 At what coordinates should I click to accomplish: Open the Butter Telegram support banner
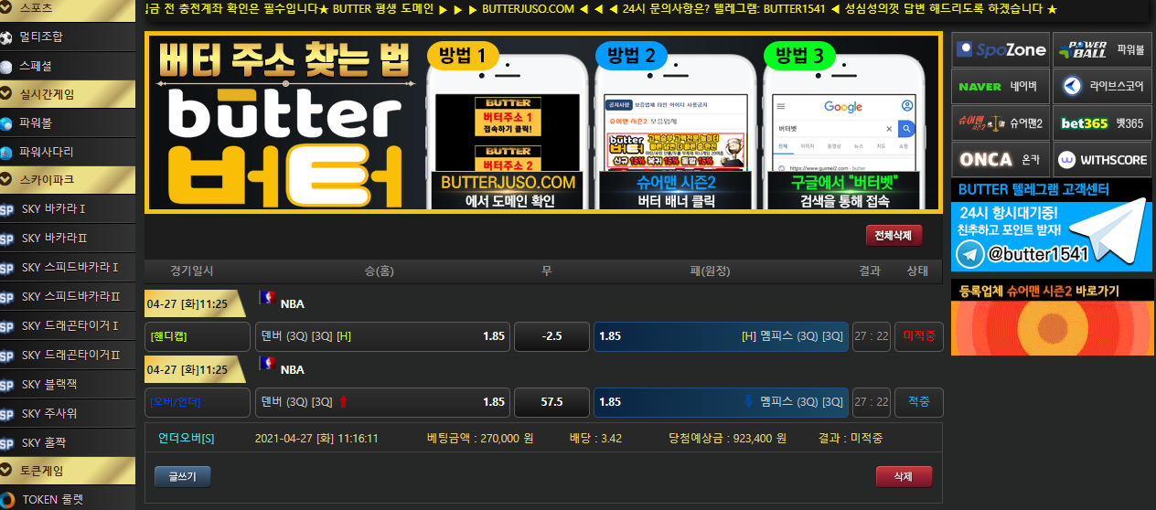1051,226
